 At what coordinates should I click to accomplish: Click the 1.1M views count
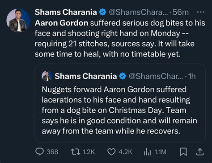[160, 152]
